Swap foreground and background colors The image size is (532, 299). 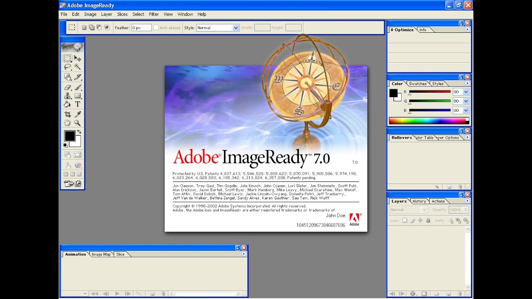point(79,132)
